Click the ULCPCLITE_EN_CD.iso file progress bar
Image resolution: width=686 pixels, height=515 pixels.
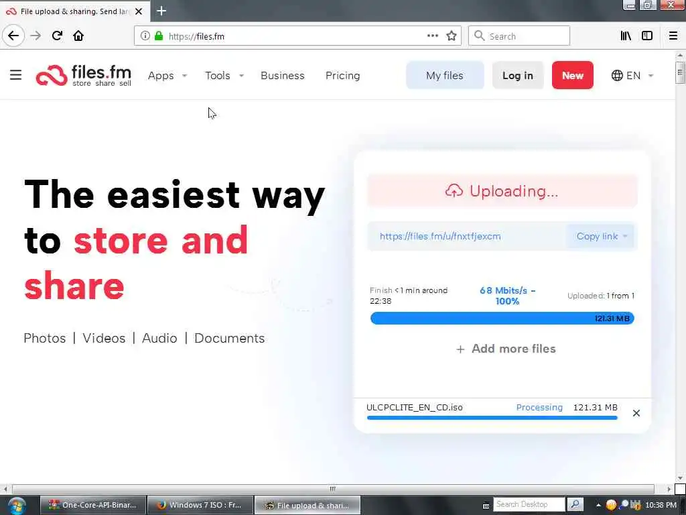492,418
